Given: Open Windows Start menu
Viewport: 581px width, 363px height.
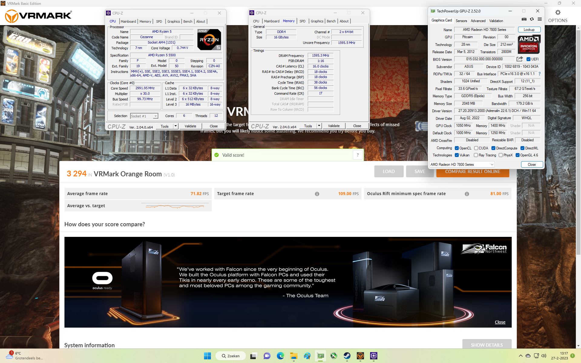Looking at the screenshot, I should (207, 356).
